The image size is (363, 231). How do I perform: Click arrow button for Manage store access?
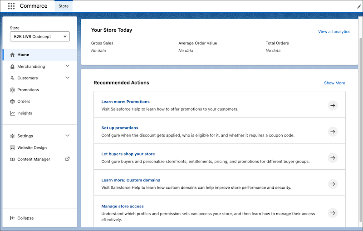(x=333, y=213)
